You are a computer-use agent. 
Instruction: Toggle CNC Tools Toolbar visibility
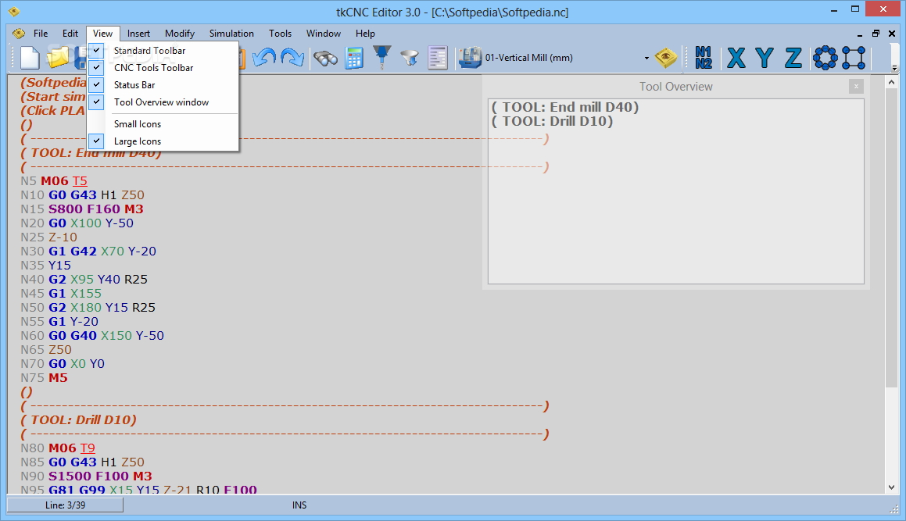163,68
